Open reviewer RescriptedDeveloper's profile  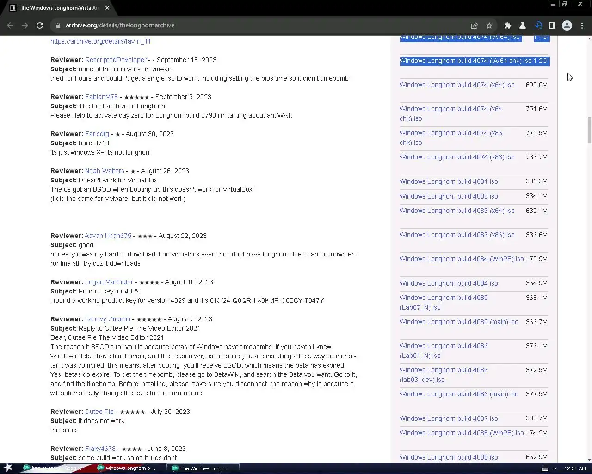click(x=116, y=60)
